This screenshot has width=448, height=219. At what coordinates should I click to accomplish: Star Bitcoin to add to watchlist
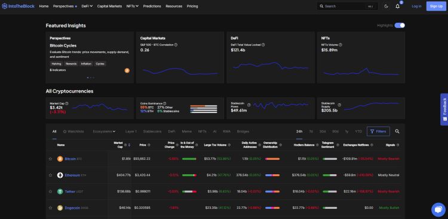(x=51, y=159)
